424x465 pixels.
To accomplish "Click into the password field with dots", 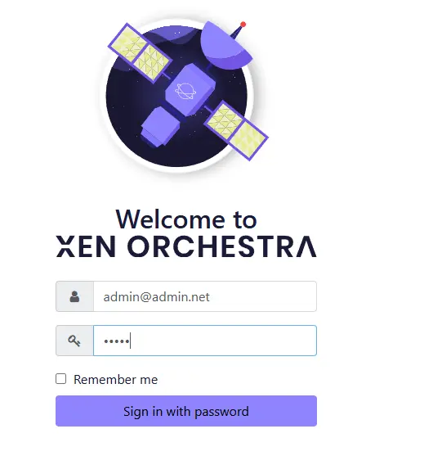I will [x=205, y=341].
